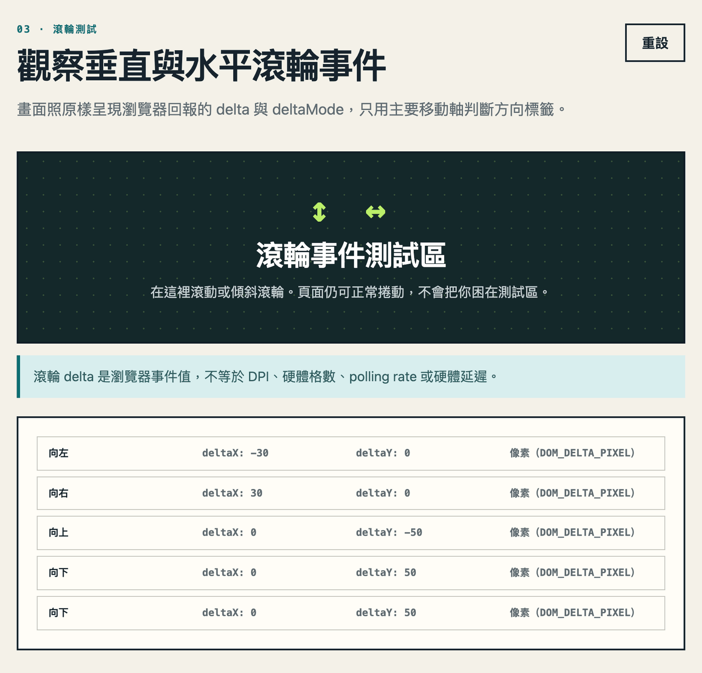
Task: Click the vertical up-down arrow icon
Action: [x=319, y=212]
